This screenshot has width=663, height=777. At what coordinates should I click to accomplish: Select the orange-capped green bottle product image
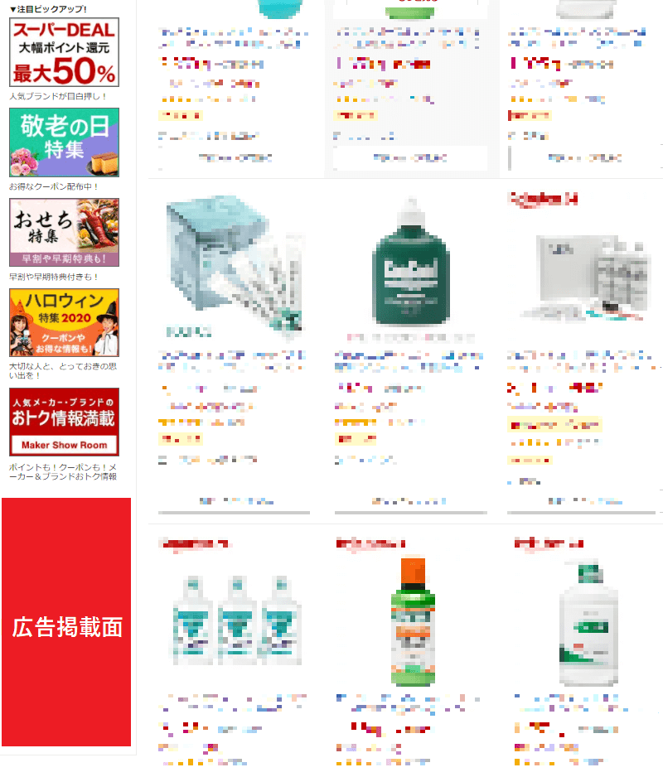tap(413, 622)
